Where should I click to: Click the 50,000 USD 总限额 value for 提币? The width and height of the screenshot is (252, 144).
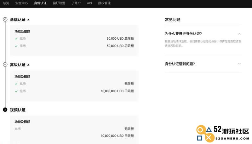tap(120, 46)
